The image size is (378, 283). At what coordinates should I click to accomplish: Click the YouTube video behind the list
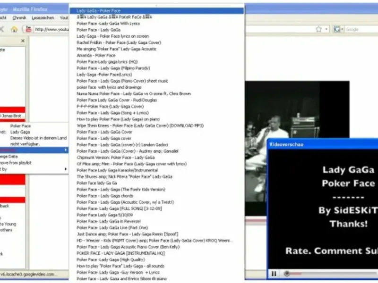[297, 110]
